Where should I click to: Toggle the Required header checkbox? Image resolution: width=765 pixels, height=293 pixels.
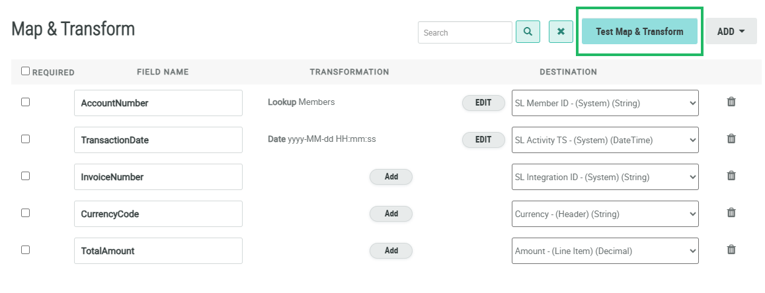click(26, 71)
